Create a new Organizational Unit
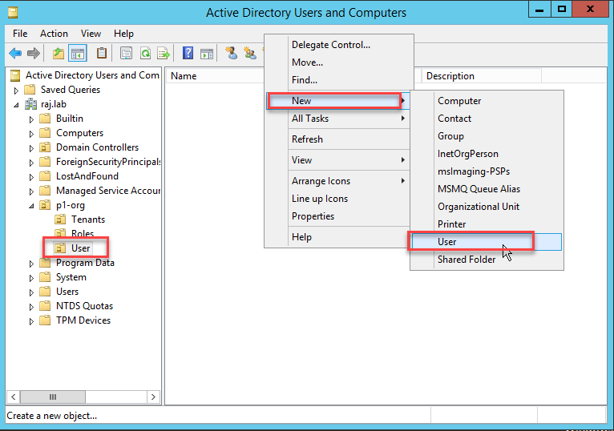The image size is (614, 431). pyautogui.click(x=487, y=207)
